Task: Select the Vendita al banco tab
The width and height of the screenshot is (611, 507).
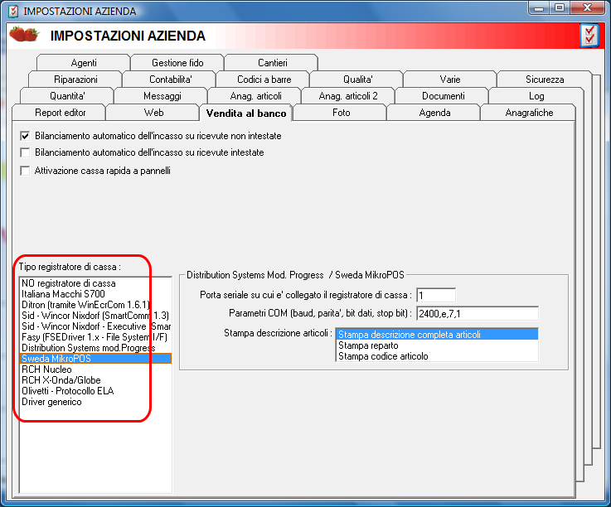Action: point(246,113)
